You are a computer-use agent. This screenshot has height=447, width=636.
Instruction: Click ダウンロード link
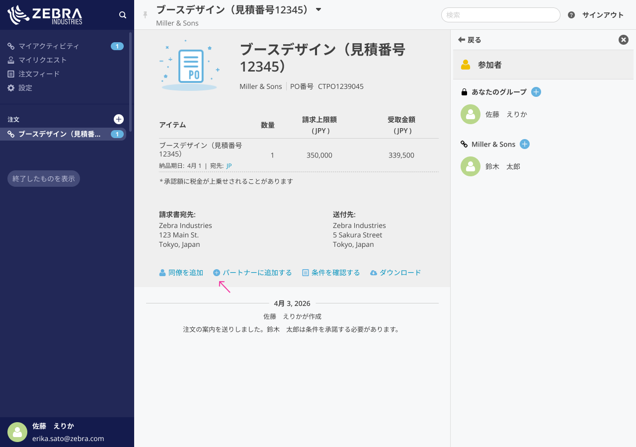point(396,273)
